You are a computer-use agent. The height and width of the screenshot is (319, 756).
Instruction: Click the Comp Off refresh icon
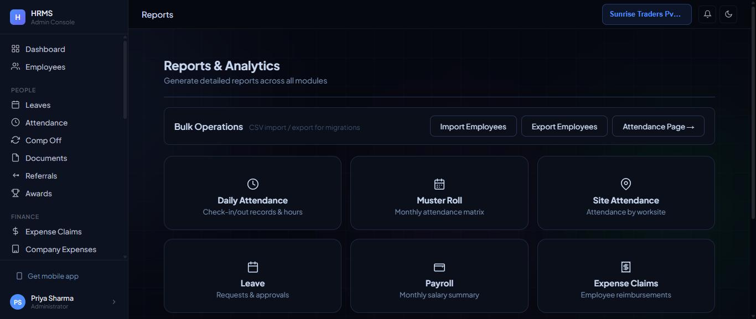pos(15,140)
